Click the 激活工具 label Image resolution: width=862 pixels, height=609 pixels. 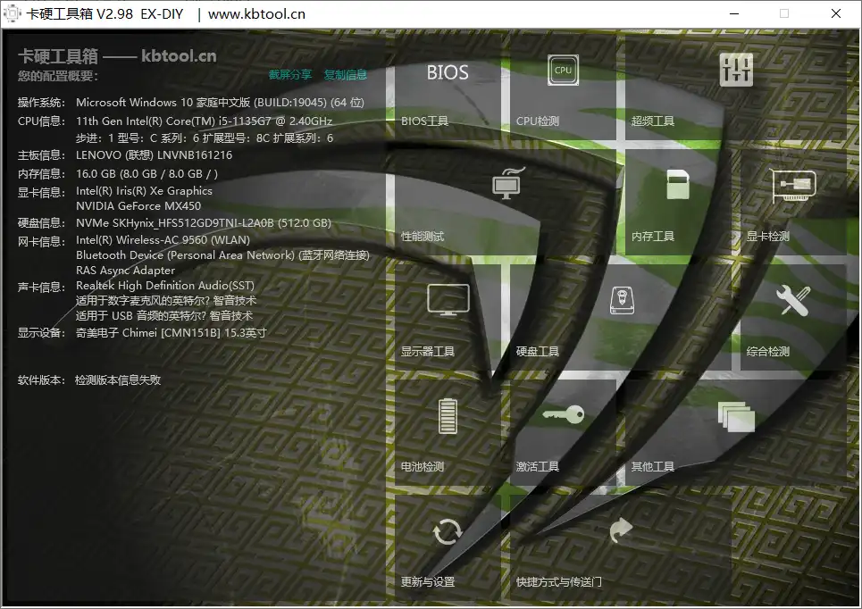tap(537, 467)
